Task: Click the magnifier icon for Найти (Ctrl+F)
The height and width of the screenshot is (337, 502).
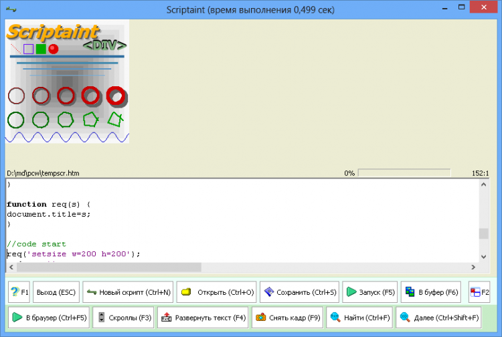Action: coord(335,317)
